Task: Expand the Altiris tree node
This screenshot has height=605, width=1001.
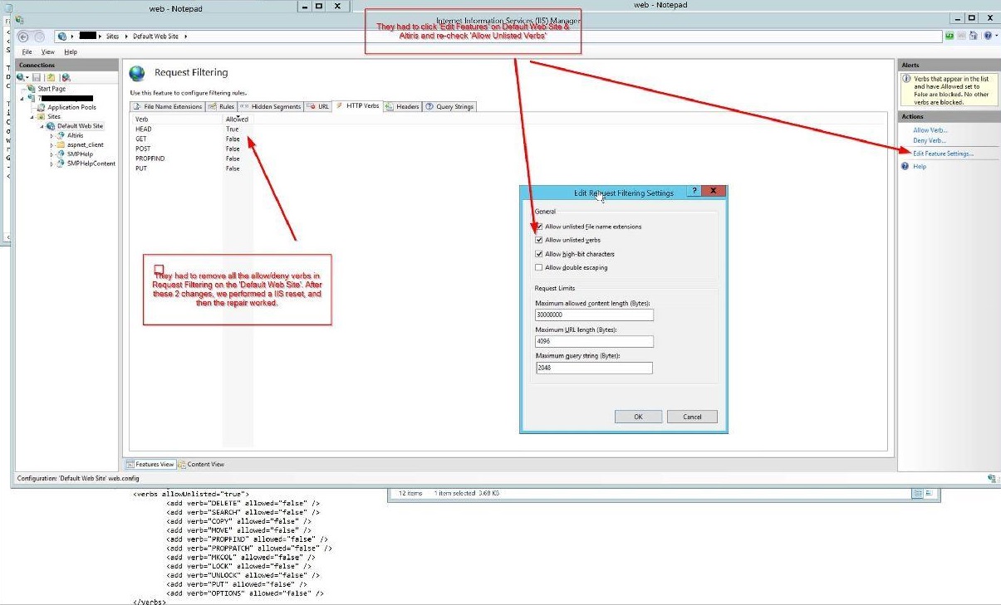Action: click(x=52, y=135)
